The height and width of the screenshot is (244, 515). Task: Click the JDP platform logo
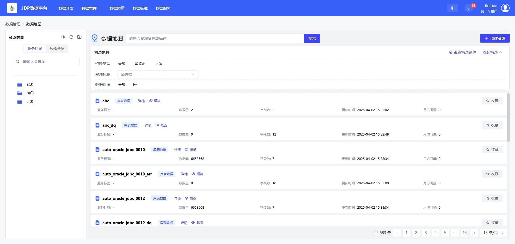click(12, 8)
